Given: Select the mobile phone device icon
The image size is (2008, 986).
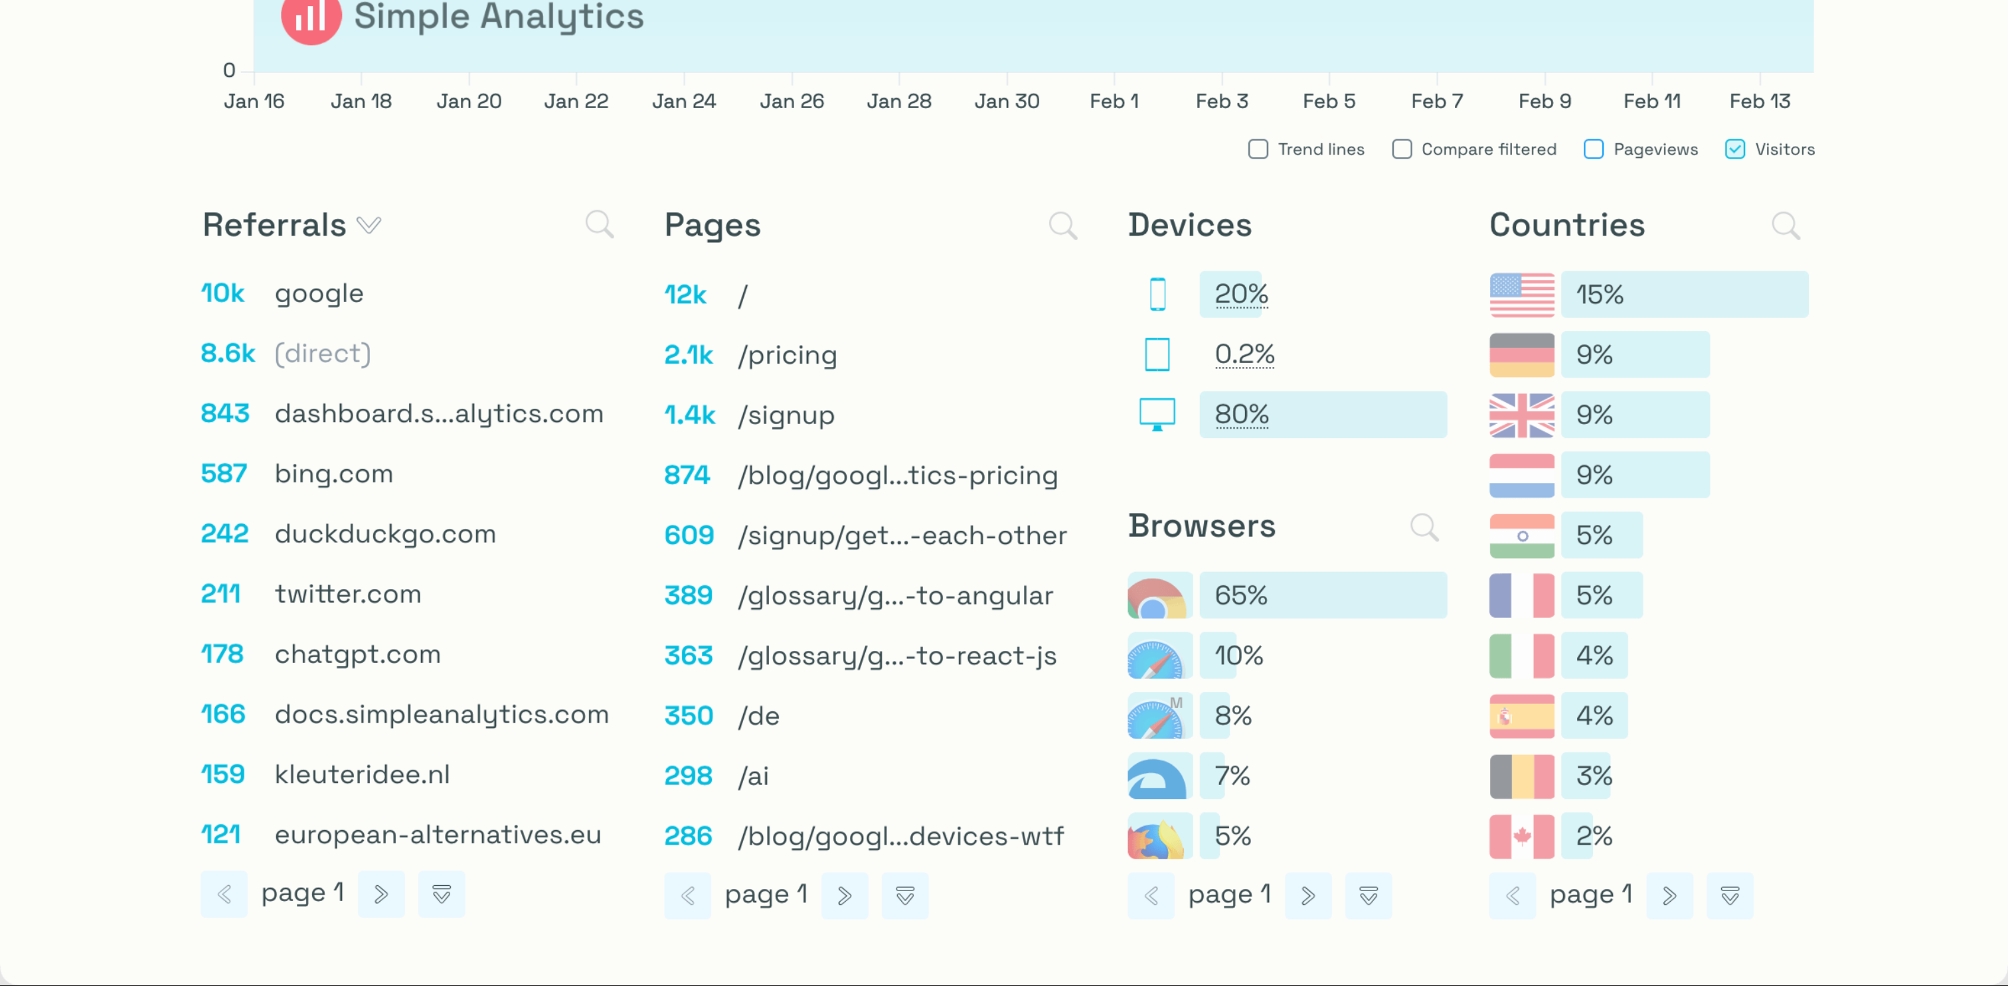Looking at the screenshot, I should point(1157,295).
